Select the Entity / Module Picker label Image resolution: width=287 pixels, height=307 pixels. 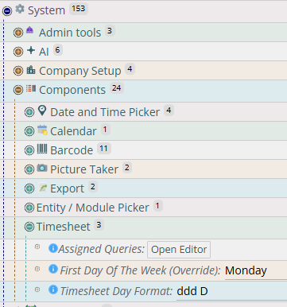click(92, 208)
